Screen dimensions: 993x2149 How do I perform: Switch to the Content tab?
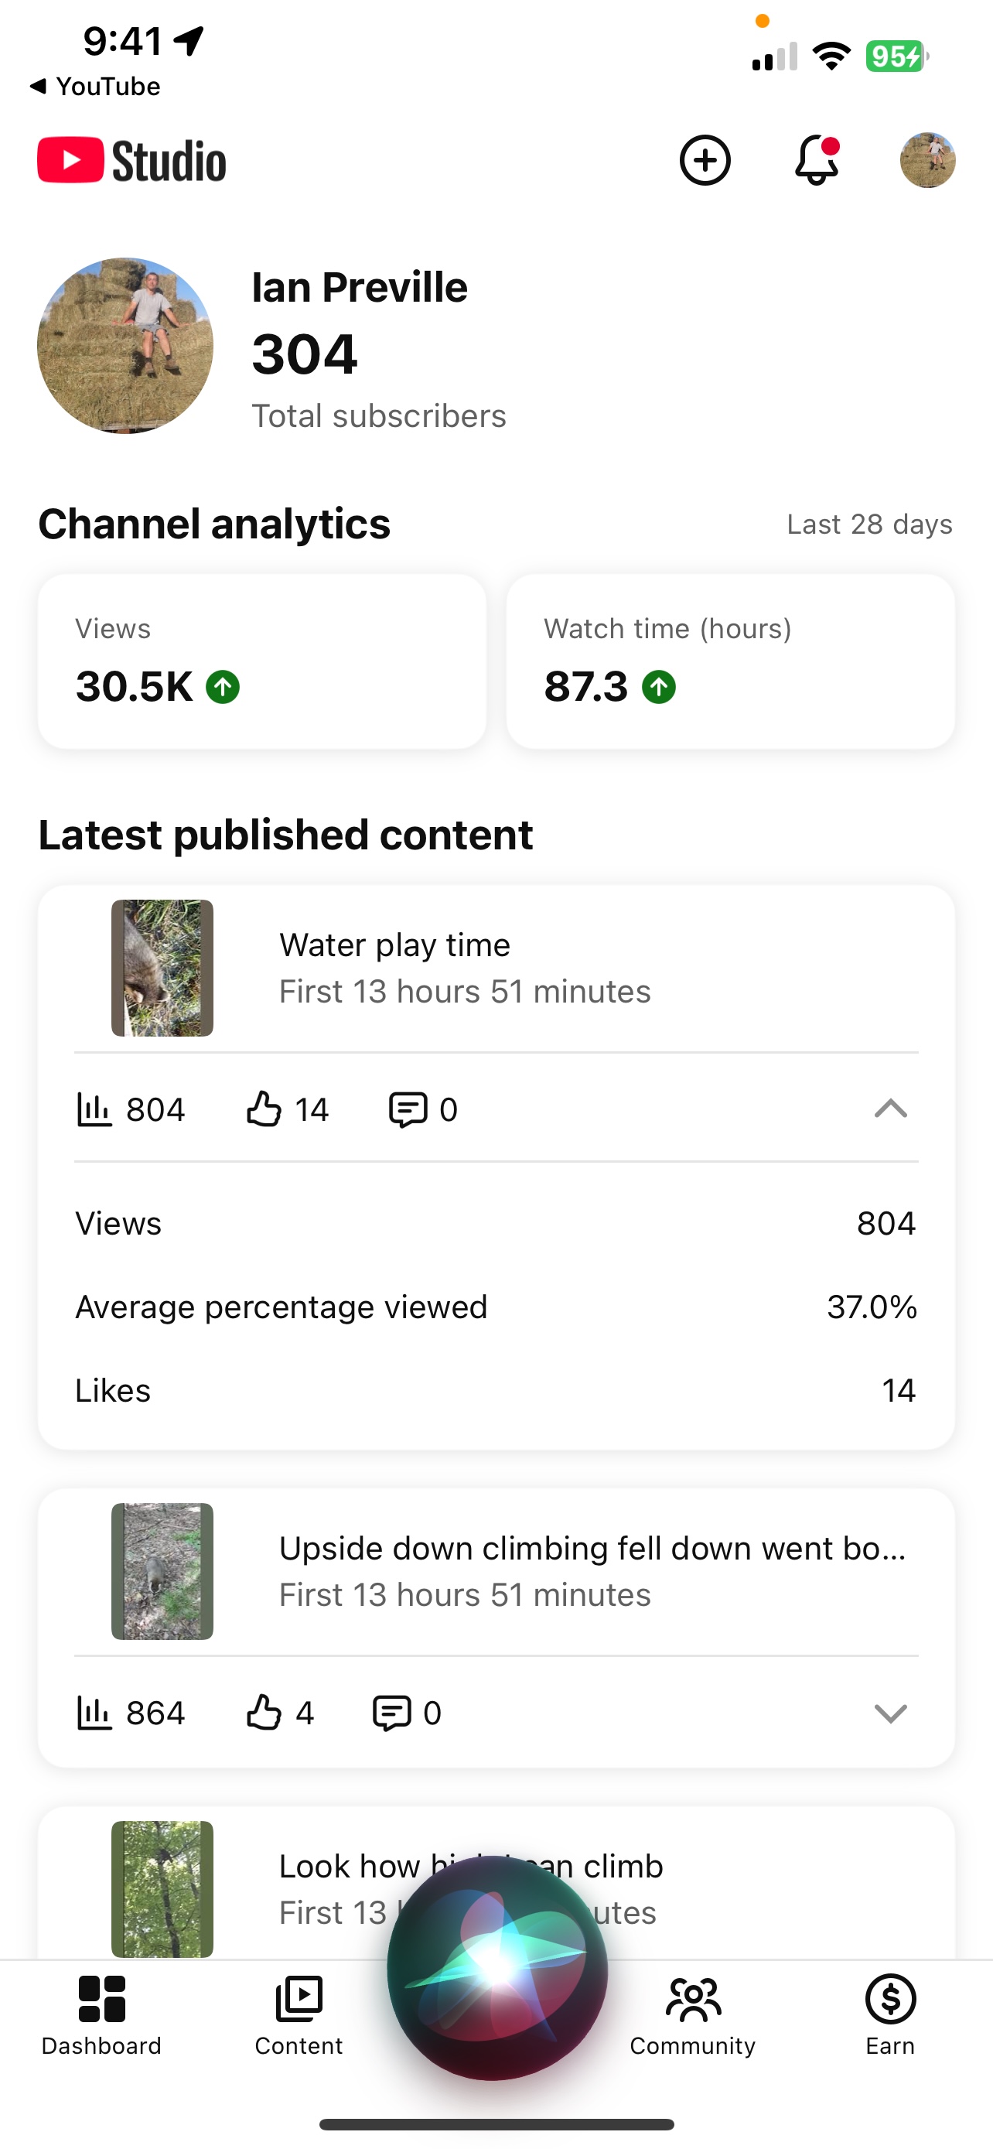click(x=299, y=2014)
